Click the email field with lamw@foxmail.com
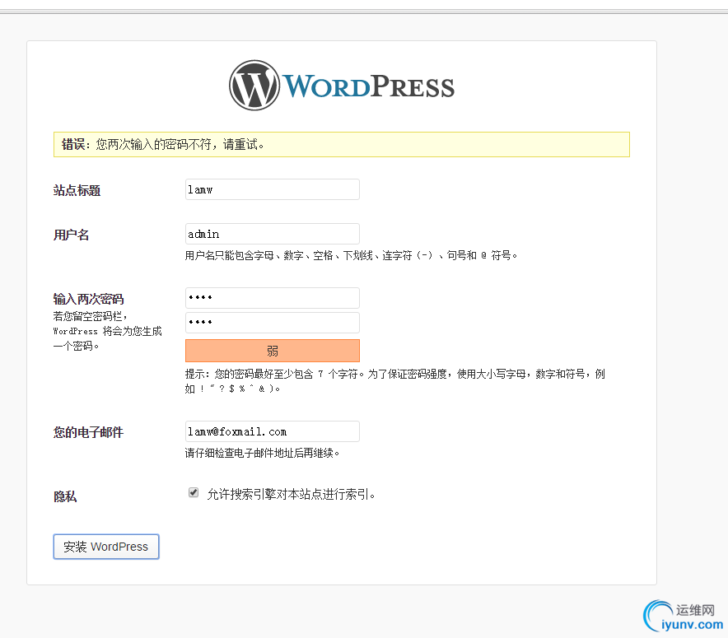Screen dimensions: 728x638 pyautogui.click(x=273, y=431)
